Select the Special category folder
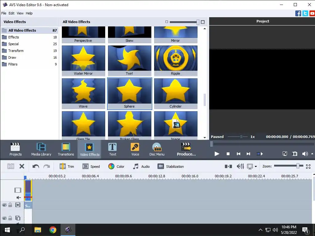 click(30, 44)
